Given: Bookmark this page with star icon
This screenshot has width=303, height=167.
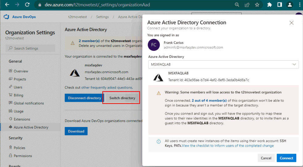Looking at the screenshot, I should [257, 5].
